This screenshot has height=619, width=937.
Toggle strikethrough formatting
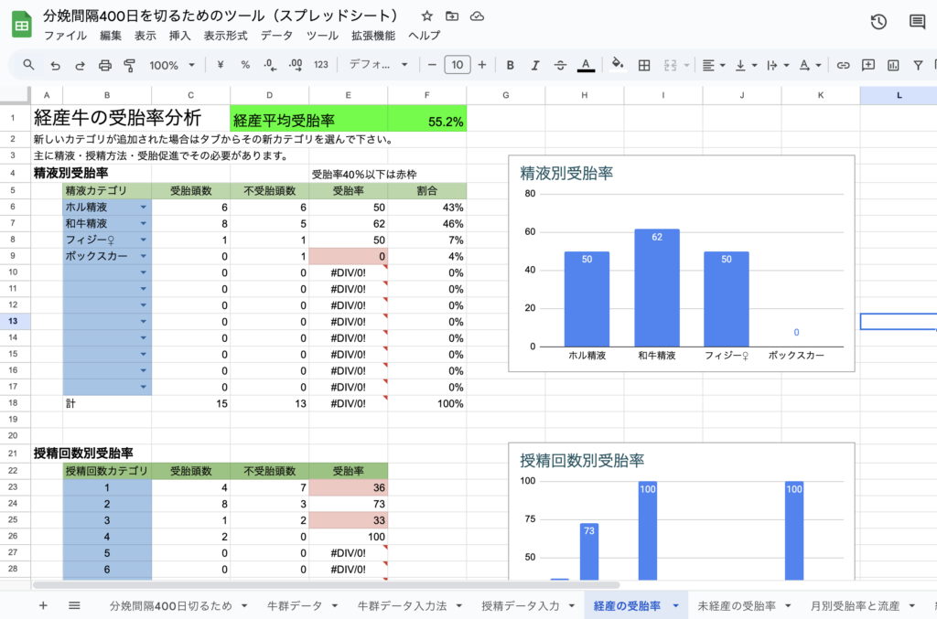(x=560, y=65)
